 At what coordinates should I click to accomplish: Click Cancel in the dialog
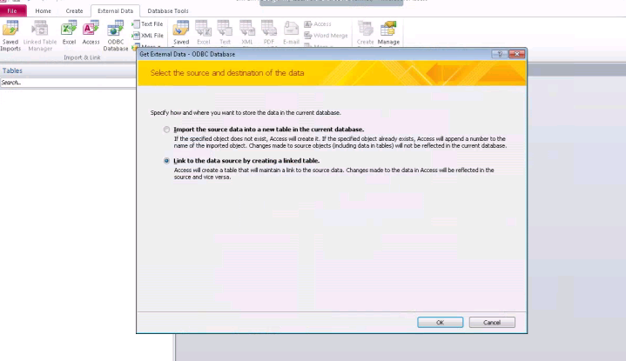pyautogui.click(x=492, y=322)
